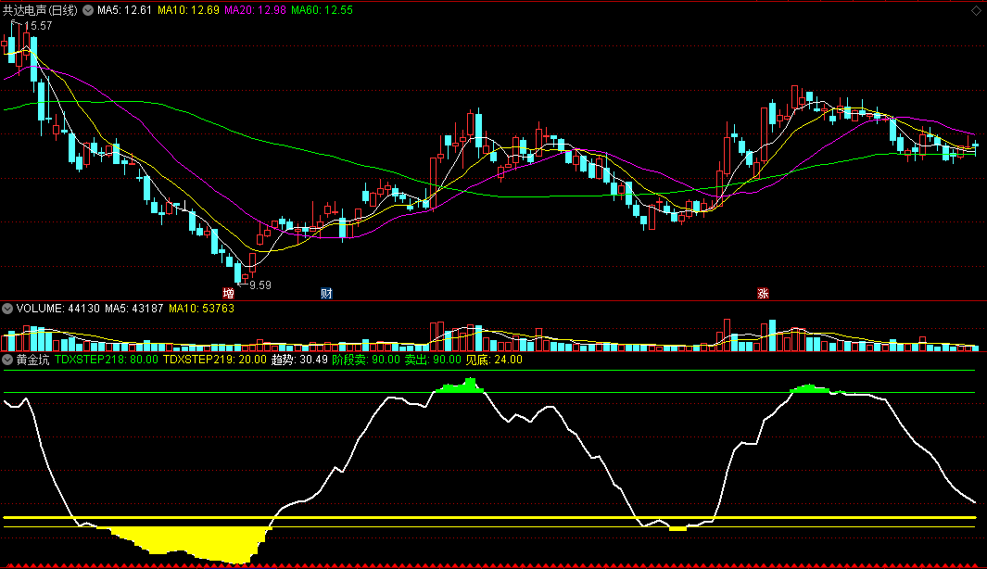Click the MA10: 12.69 label
The image size is (987, 569).
[188, 10]
